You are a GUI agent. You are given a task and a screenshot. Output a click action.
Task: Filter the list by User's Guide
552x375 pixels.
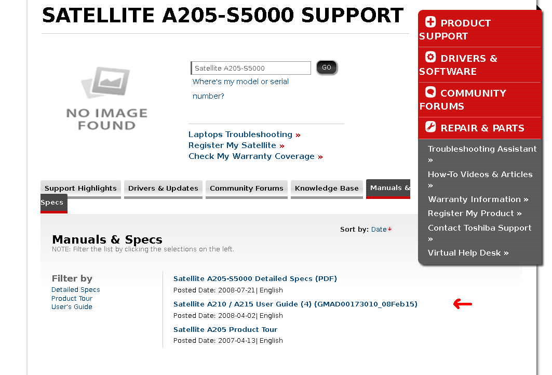point(72,307)
